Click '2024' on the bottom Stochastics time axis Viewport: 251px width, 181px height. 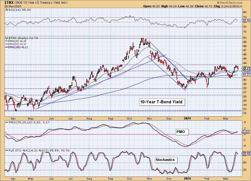click(x=187, y=178)
